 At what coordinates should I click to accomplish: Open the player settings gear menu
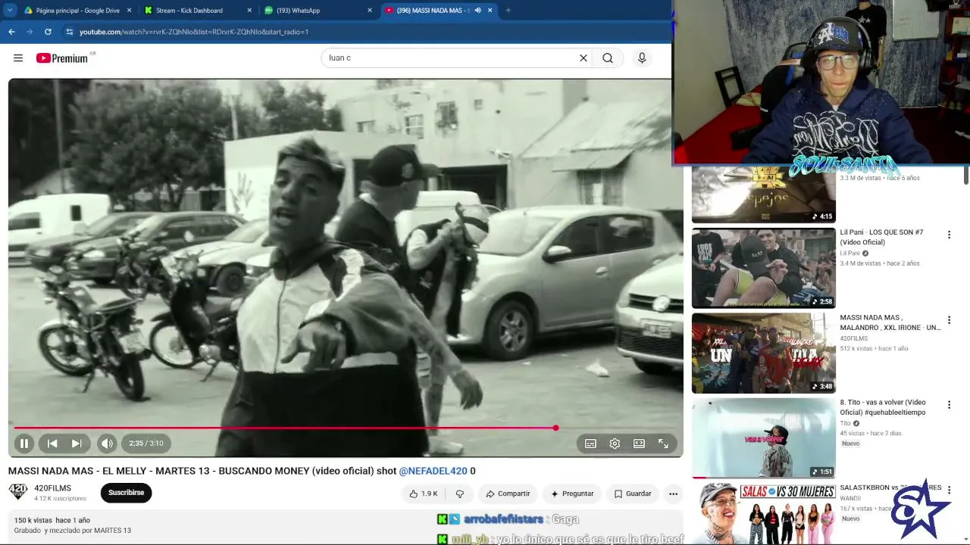pos(615,444)
